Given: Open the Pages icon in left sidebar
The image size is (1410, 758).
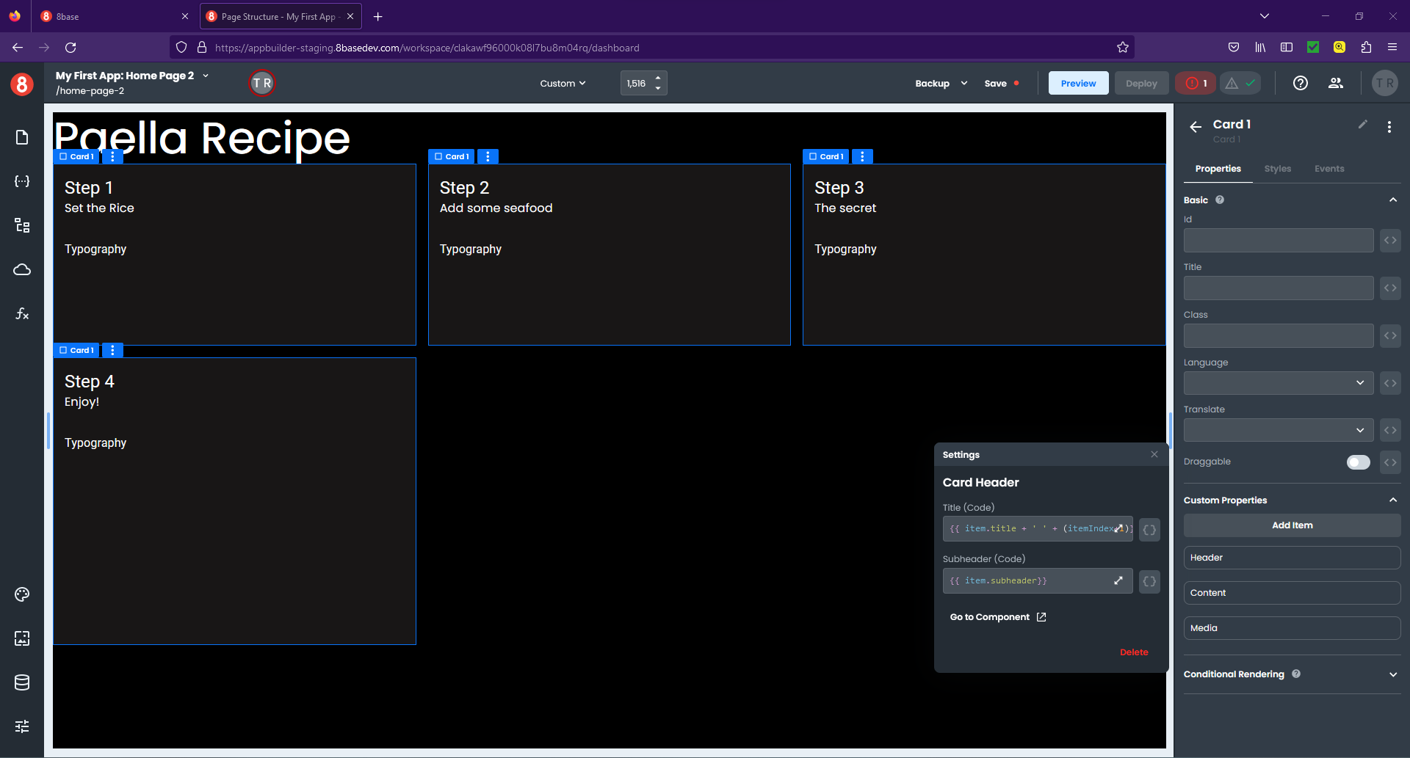Looking at the screenshot, I should [22, 138].
